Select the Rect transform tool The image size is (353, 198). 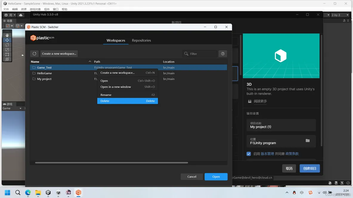[x=7, y=54]
